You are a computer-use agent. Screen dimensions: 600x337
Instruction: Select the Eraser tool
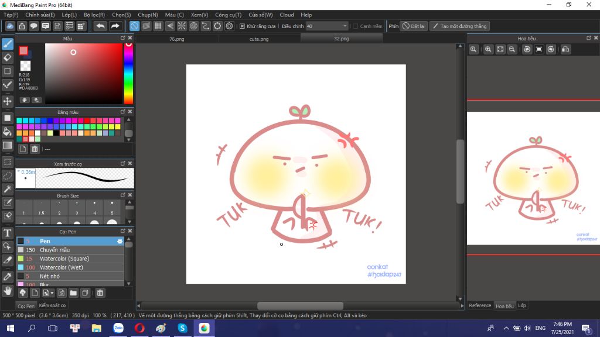pos(7,58)
